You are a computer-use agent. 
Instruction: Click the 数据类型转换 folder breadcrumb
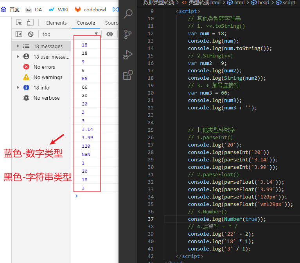point(159,2)
